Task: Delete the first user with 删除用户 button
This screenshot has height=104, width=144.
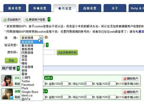Action: [x=130, y=79]
